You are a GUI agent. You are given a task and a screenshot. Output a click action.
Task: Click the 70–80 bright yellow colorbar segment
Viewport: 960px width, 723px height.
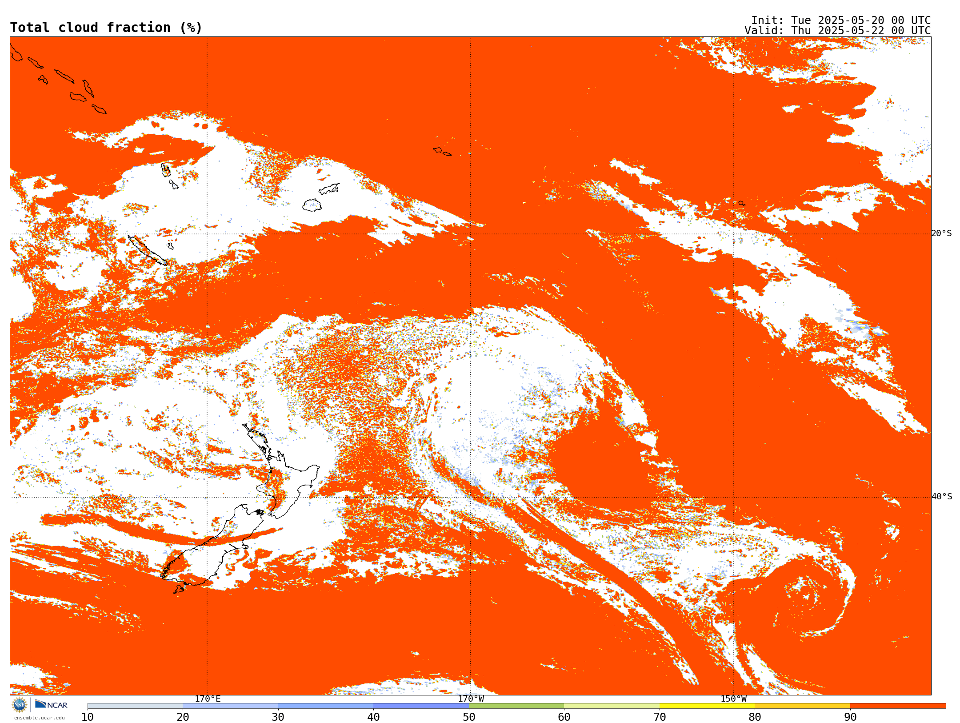click(707, 706)
